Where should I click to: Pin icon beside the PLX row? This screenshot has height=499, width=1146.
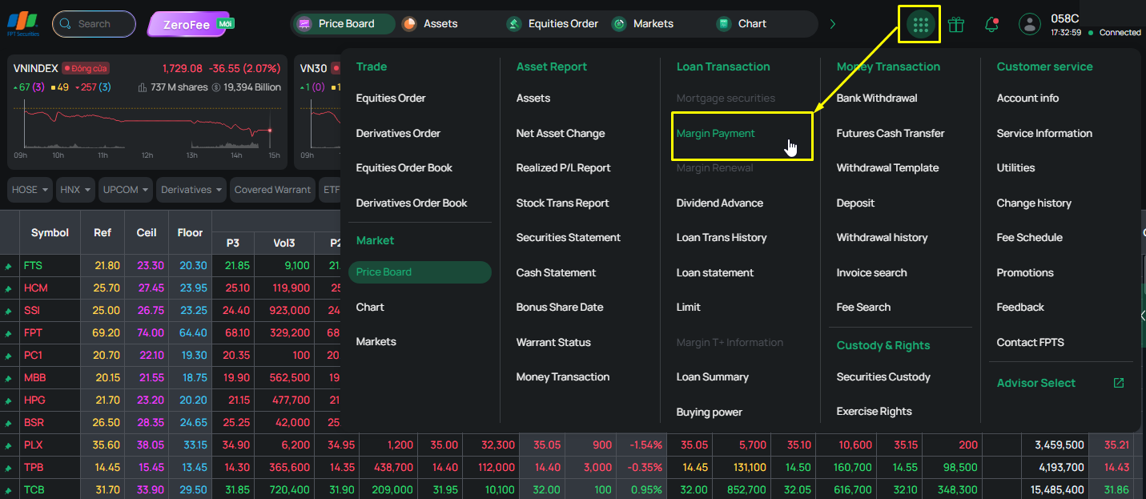coord(9,445)
